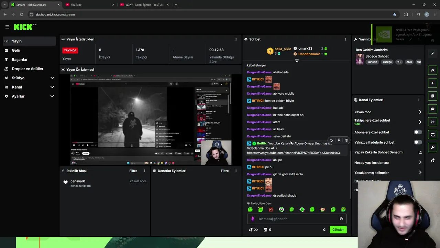Click the channel points infinity icon
The height and width of the screenshot is (248, 440).
(253, 230)
